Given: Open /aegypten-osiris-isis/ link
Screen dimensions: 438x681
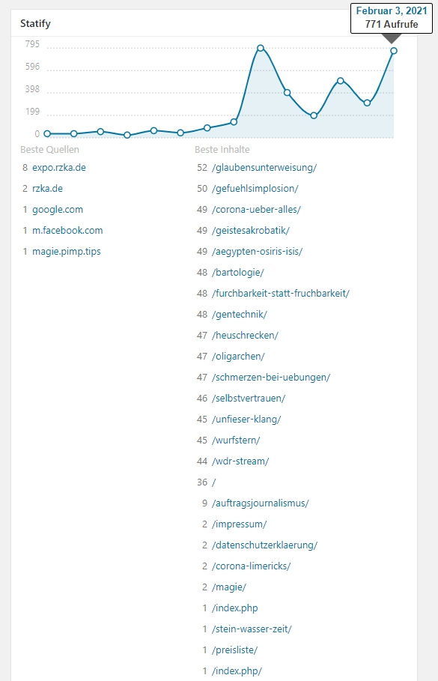Looking at the screenshot, I should [258, 252].
